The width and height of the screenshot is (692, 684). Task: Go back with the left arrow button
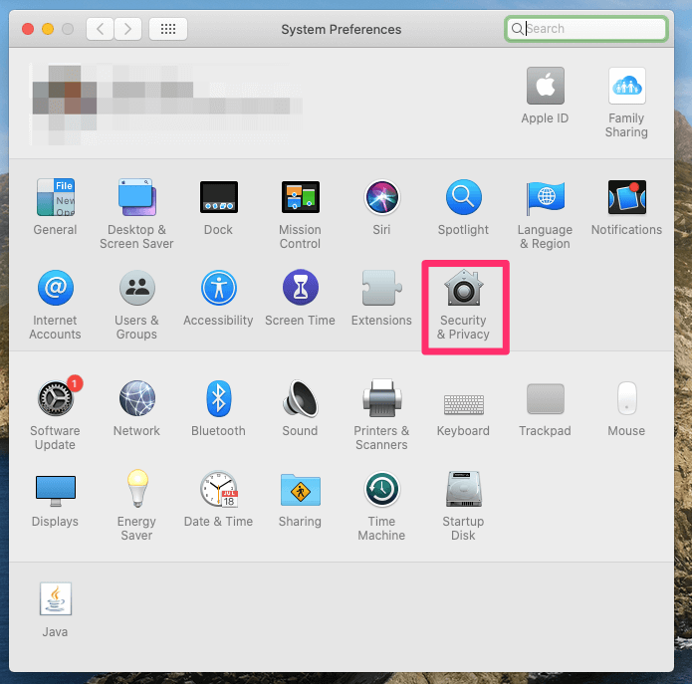click(x=100, y=29)
